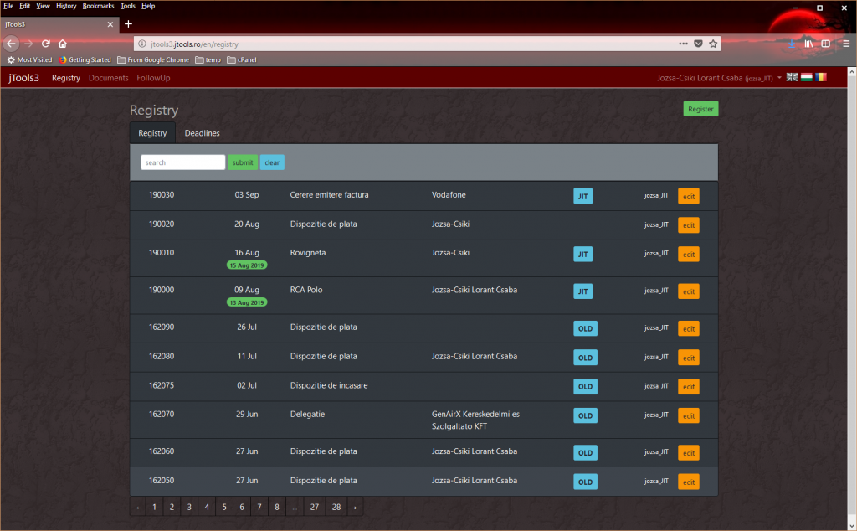The height and width of the screenshot is (531, 857).
Task: Edit registry entry 190030 for Vodafone
Action: coord(689,196)
